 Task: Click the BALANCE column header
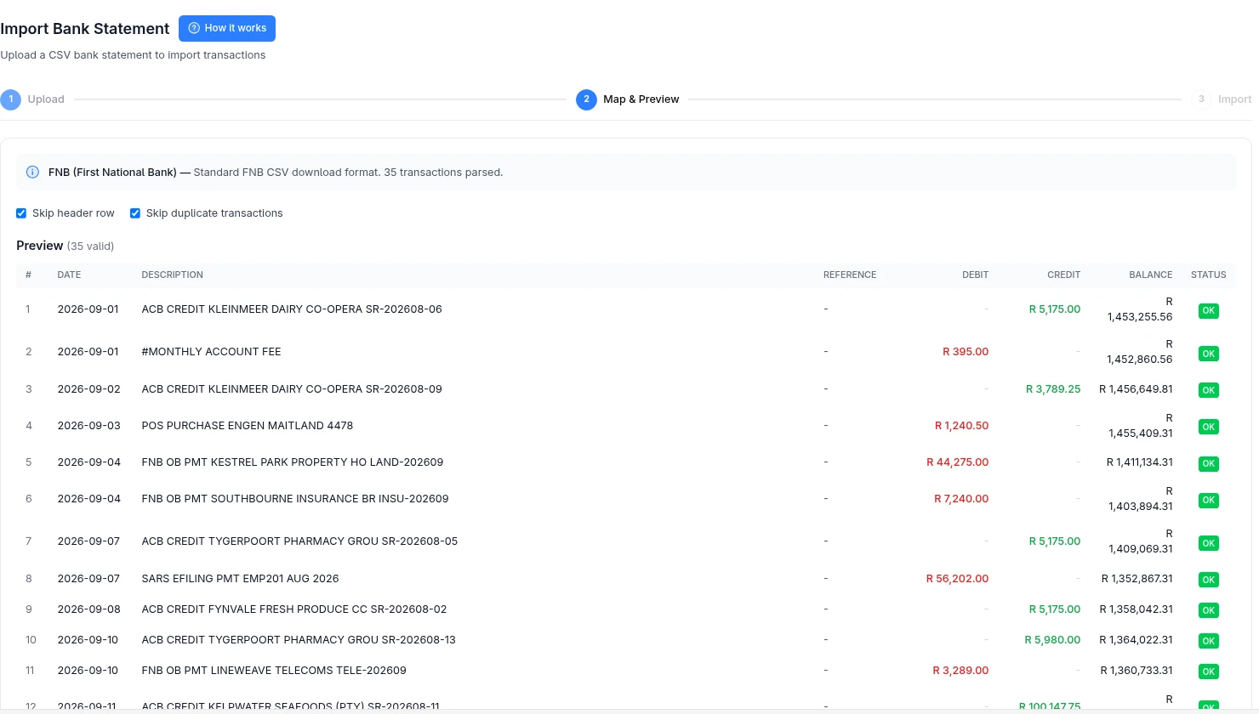1150,275
